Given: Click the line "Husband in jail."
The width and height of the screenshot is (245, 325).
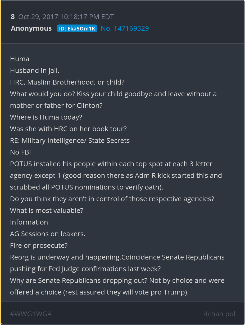Looking at the screenshot, I should point(34,71).
